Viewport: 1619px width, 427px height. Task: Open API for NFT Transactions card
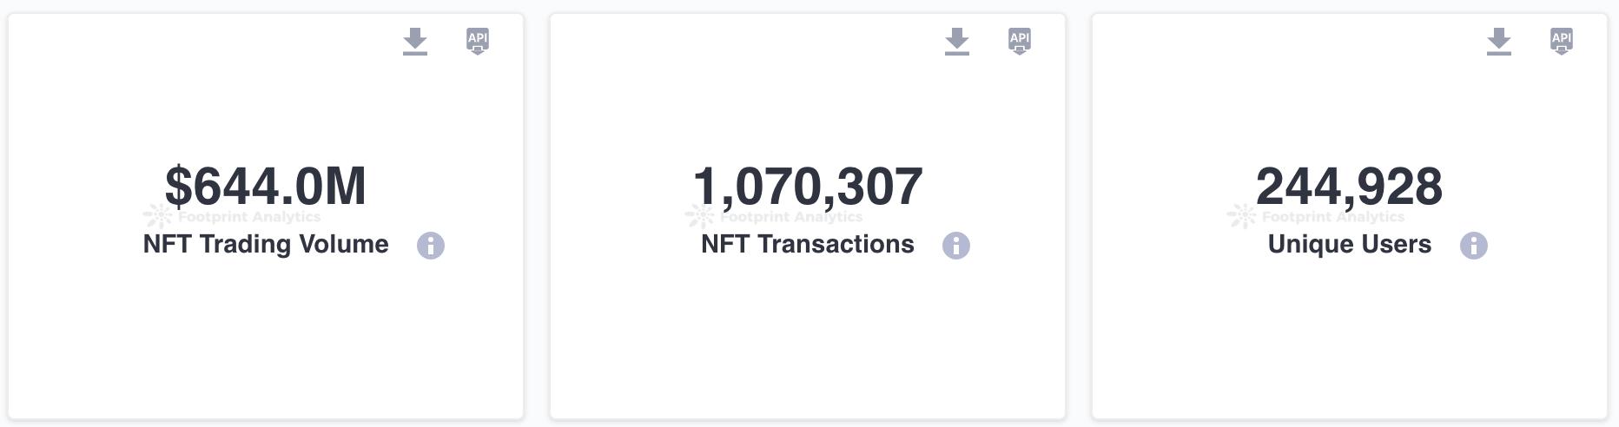(1020, 41)
